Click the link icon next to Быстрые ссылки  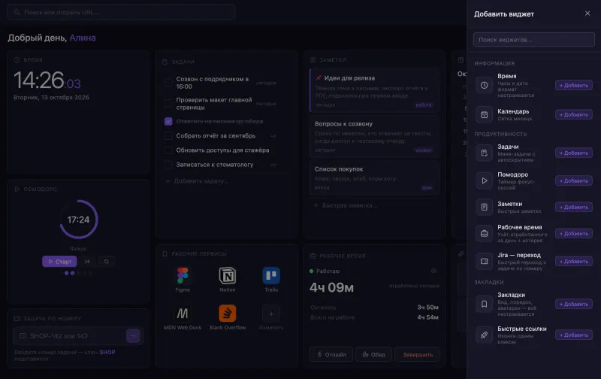point(484,335)
